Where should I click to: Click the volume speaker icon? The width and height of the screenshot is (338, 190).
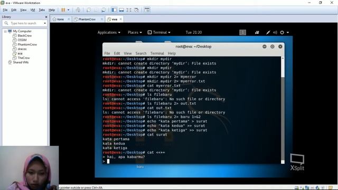coord(275,32)
